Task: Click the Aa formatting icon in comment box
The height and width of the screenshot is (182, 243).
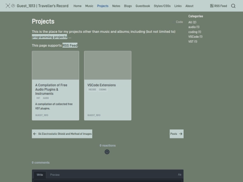Action: click(x=180, y=174)
